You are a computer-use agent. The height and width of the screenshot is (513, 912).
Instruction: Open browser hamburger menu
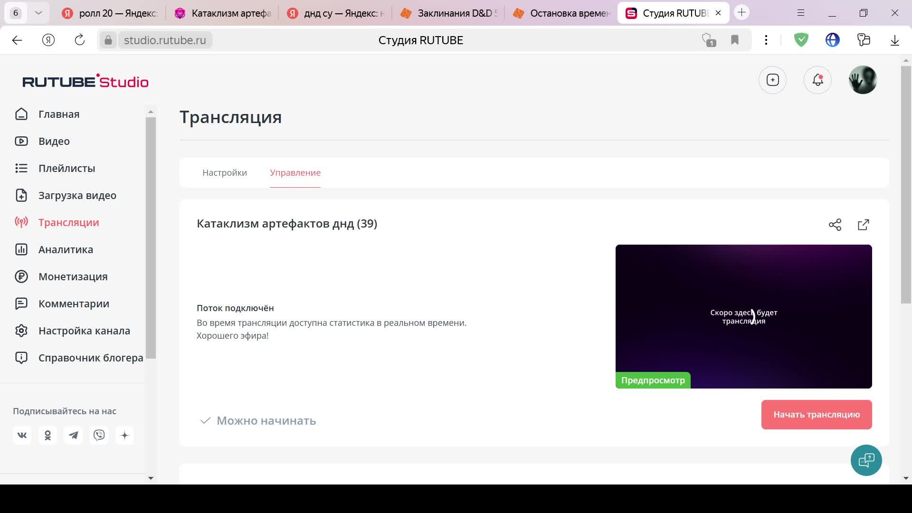pos(801,13)
